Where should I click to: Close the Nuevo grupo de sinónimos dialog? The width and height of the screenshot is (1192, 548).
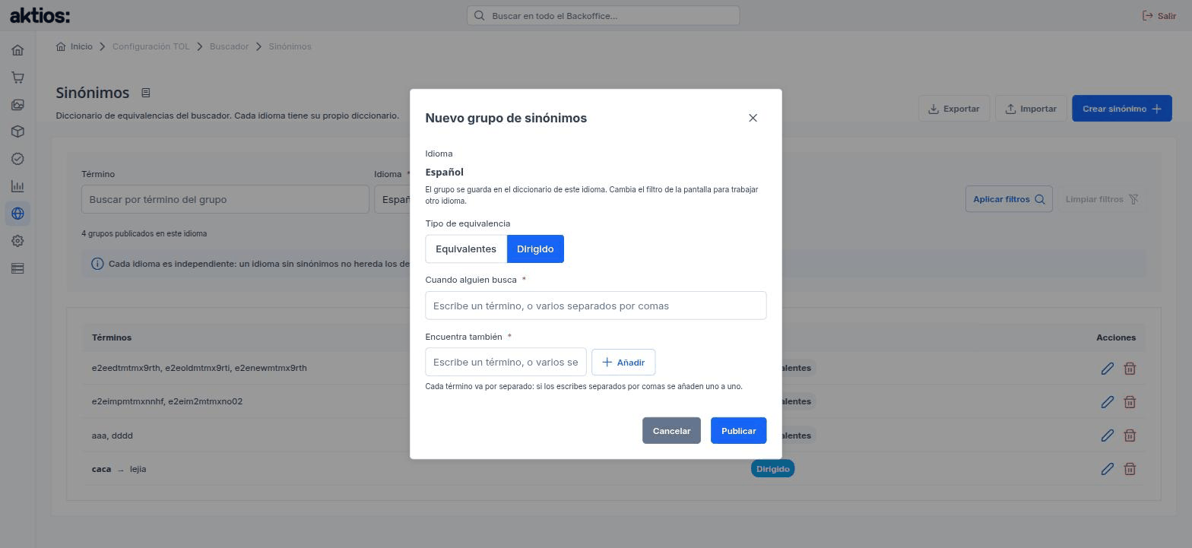click(x=753, y=118)
